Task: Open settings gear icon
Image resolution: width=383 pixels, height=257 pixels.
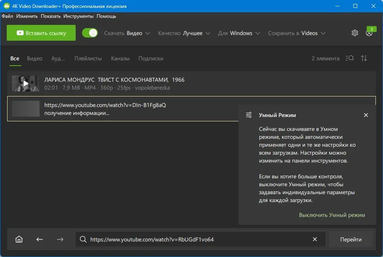Action: click(x=354, y=33)
